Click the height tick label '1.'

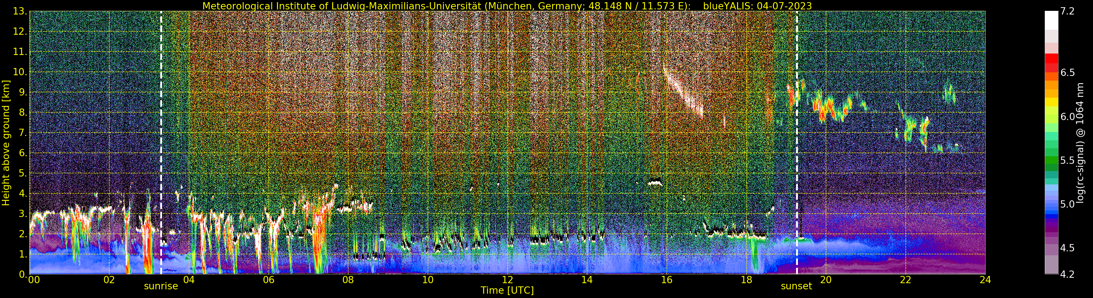(22, 254)
